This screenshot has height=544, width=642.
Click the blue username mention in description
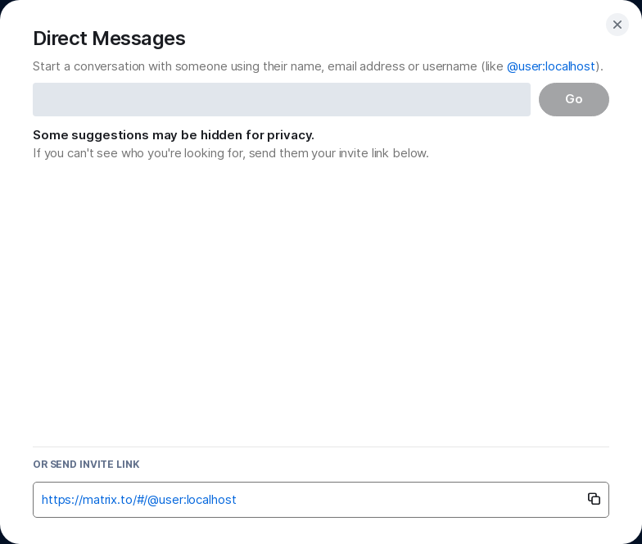click(x=550, y=66)
